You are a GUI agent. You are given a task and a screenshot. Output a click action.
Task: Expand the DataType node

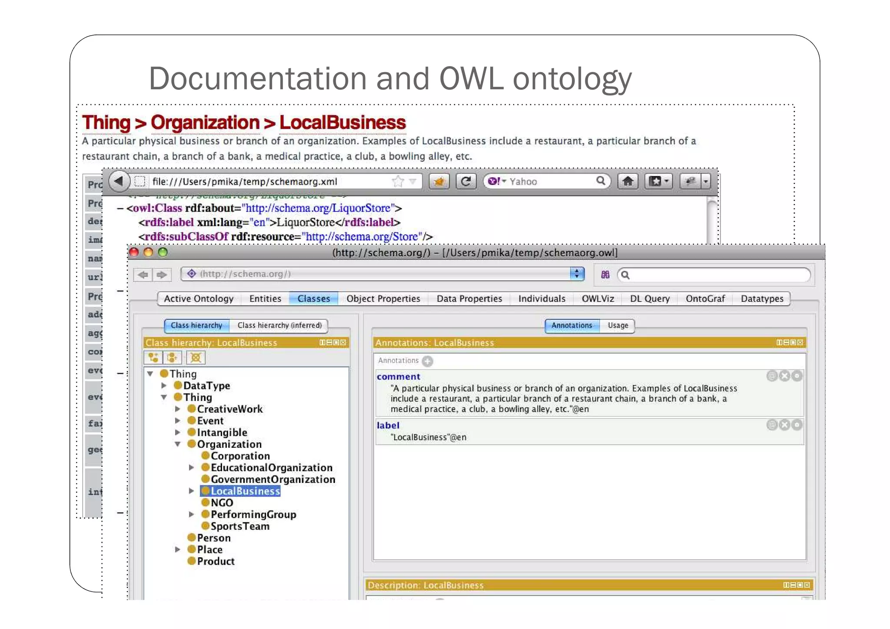point(164,386)
